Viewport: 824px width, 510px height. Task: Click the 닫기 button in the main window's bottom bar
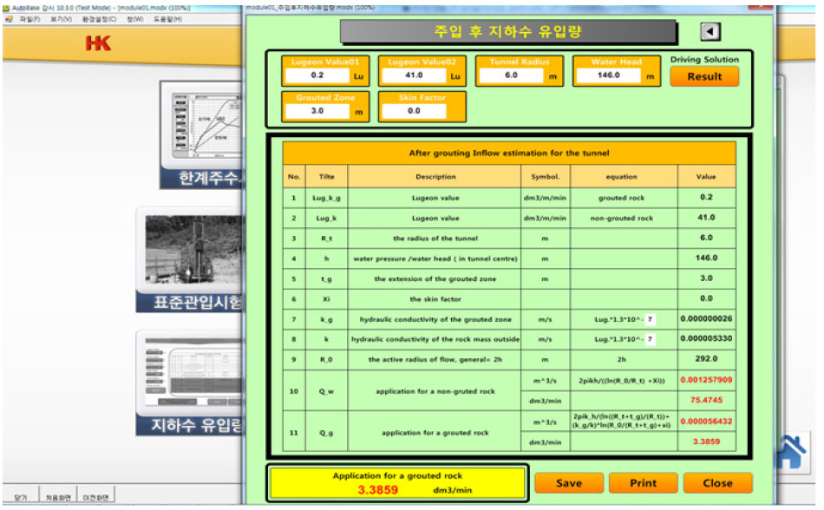[21, 497]
